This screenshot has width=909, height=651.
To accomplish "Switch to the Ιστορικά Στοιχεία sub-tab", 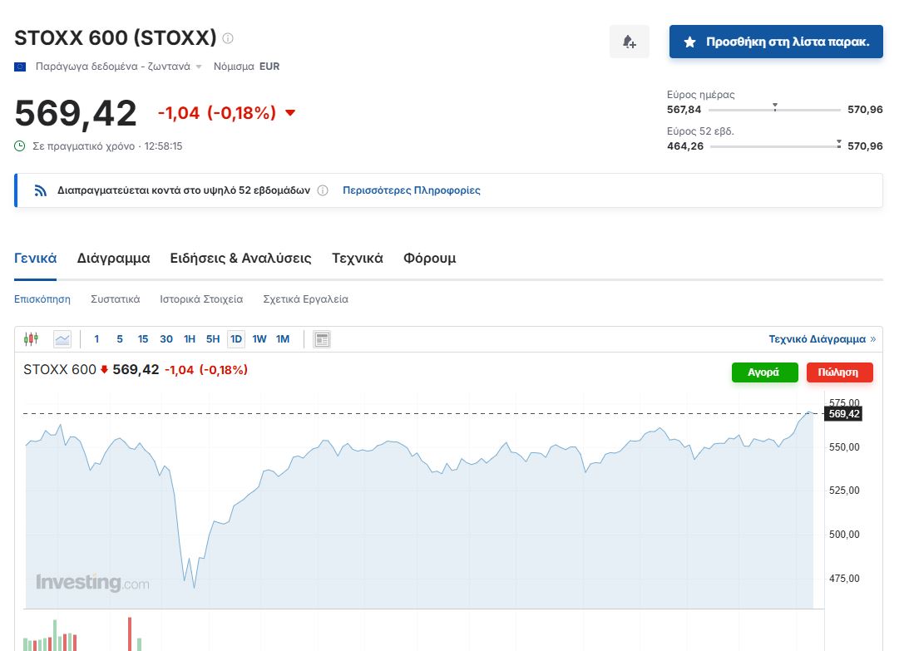I will [201, 299].
